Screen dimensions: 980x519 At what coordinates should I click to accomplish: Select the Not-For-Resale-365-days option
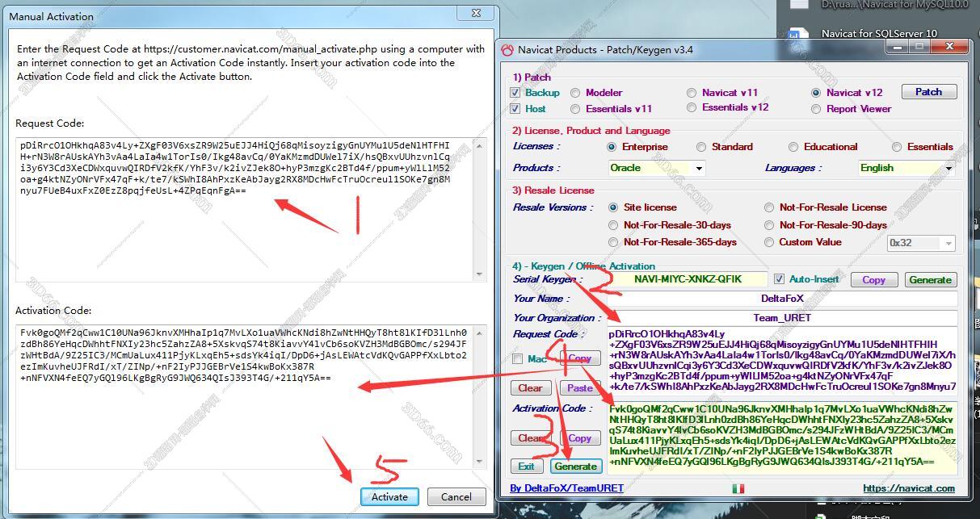(613, 242)
